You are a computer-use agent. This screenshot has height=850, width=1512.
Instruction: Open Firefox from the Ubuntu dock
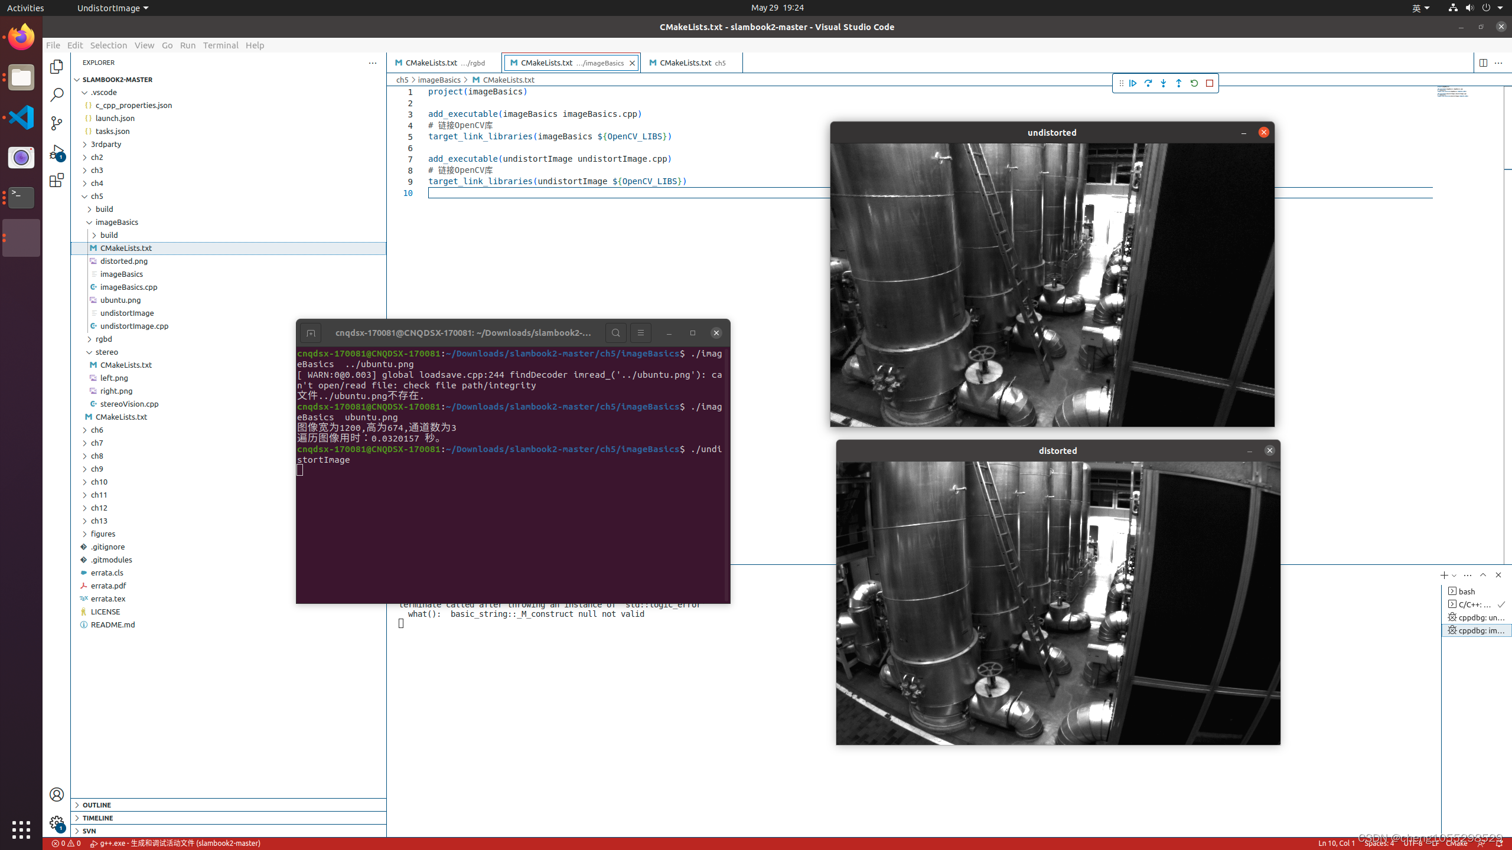[x=21, y=37]
